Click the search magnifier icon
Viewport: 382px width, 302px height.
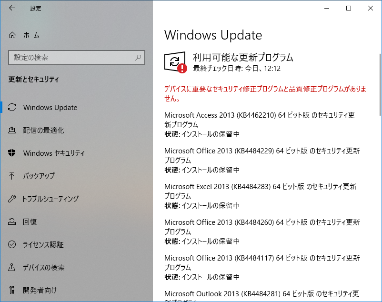[x=138, y=58]
